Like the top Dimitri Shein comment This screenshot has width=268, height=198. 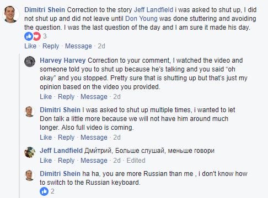(x=30, y=46)
